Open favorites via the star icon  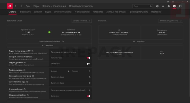coord(163,6)
